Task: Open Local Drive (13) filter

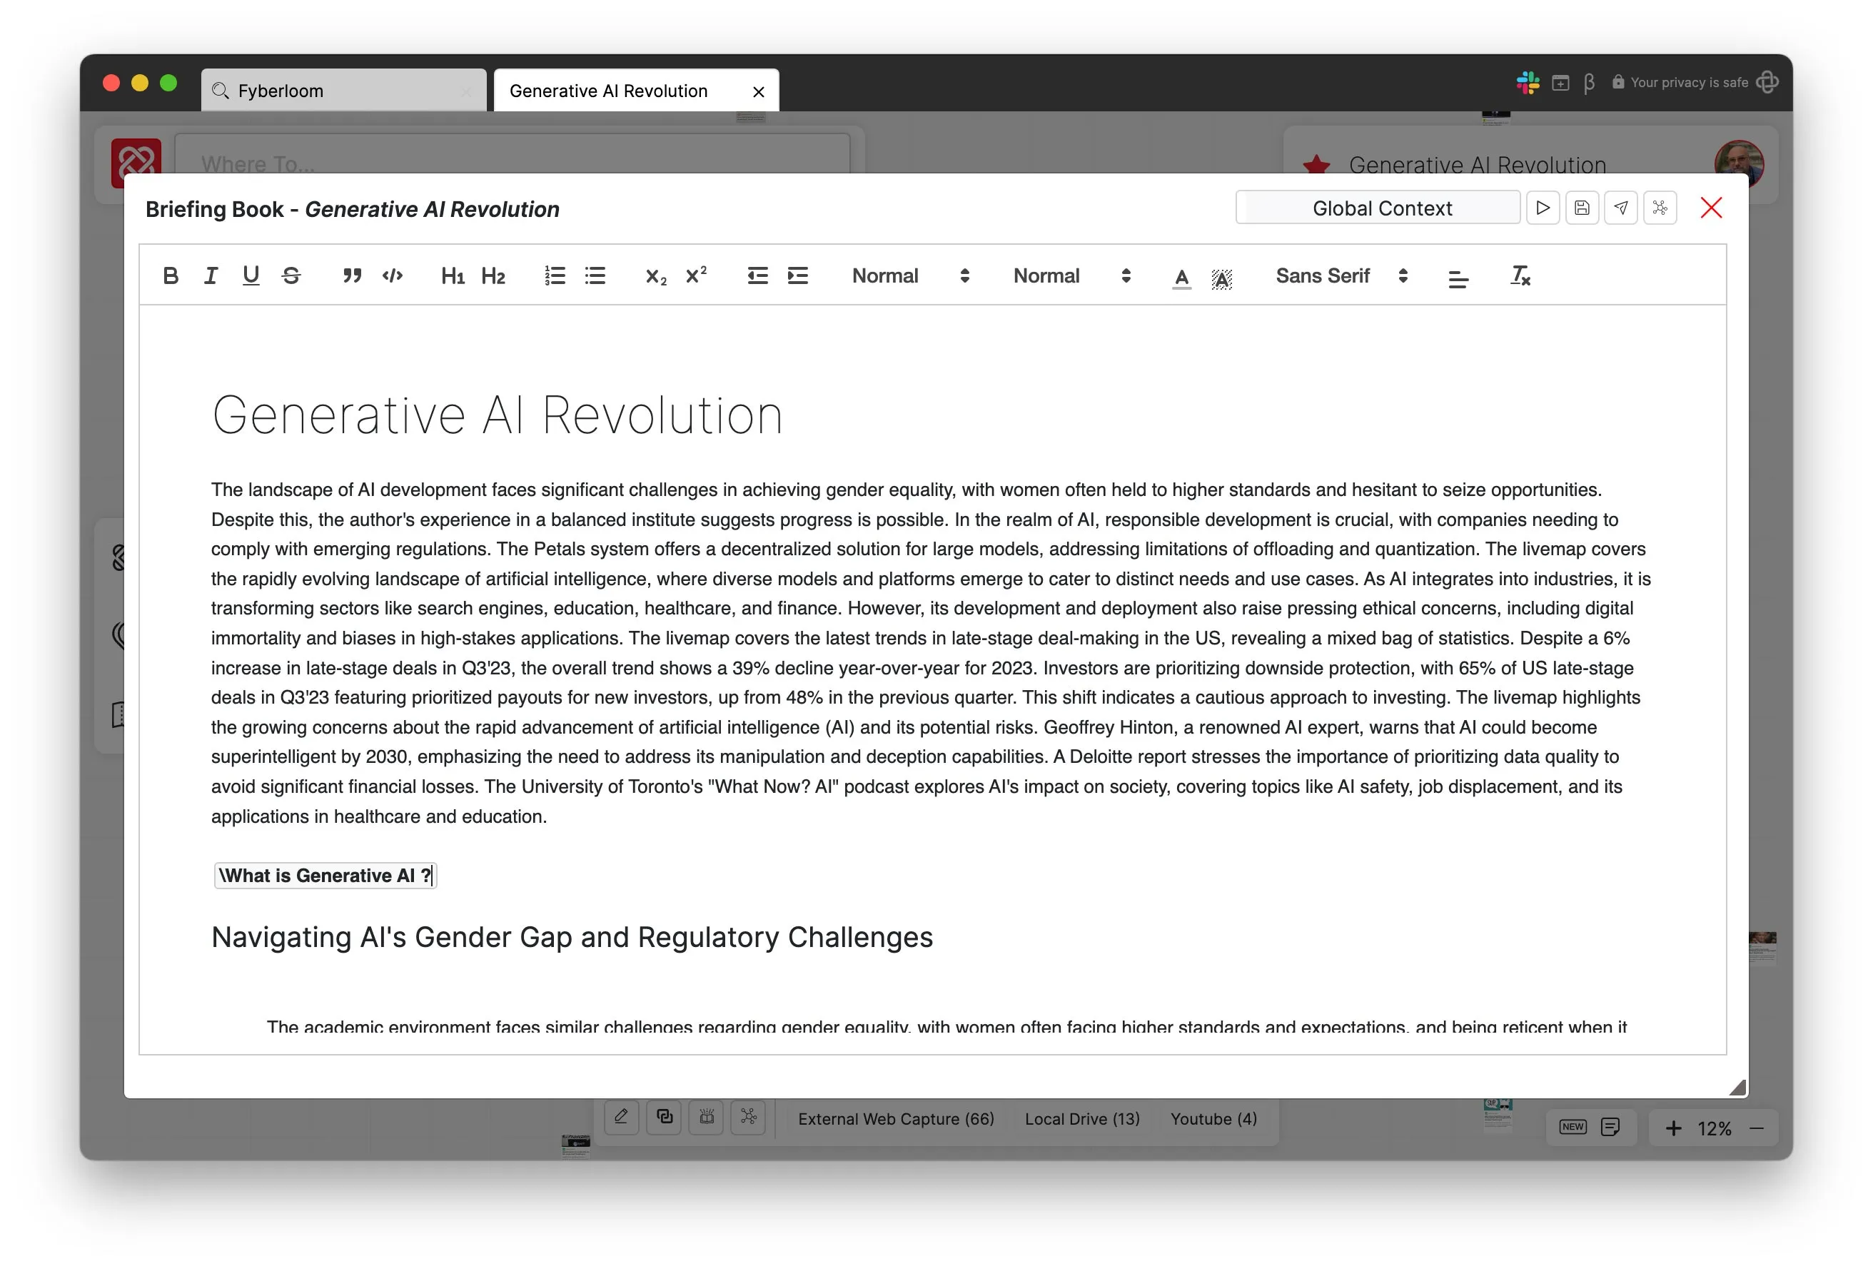Action: [x=1081, y=1118]
